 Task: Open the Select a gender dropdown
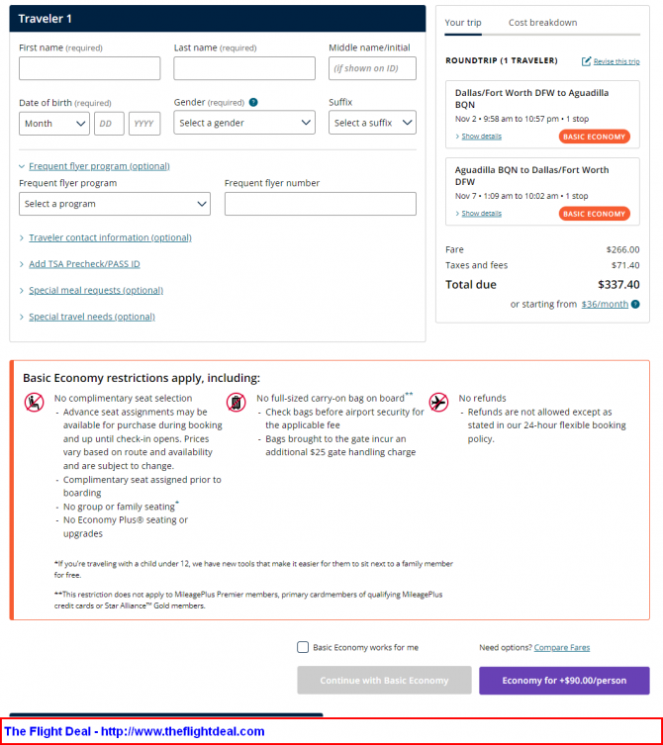[244, 123]
